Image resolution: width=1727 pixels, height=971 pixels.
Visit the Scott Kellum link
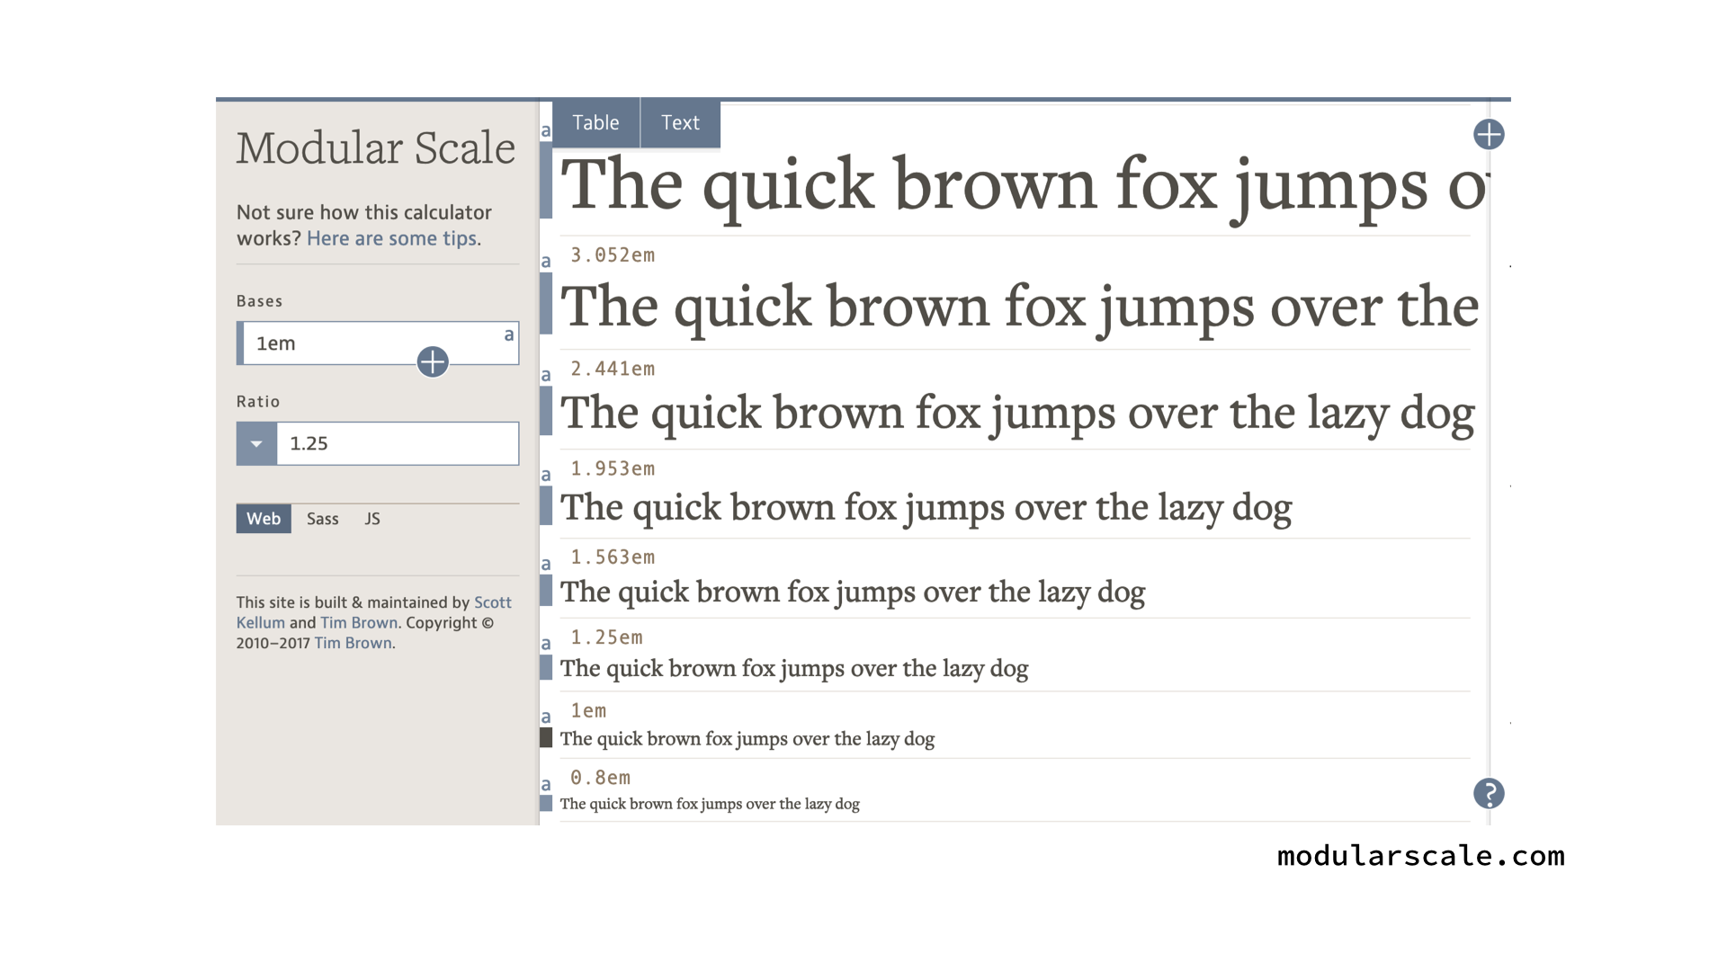click(x=373, y=612)
